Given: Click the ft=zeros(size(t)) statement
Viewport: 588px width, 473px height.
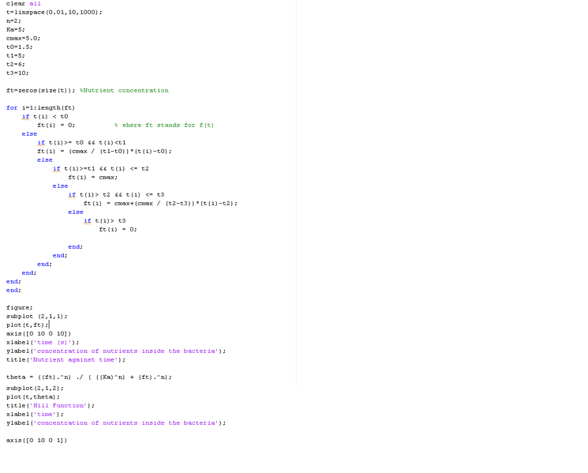Looking at the screenshot, I should click(40, 90).
